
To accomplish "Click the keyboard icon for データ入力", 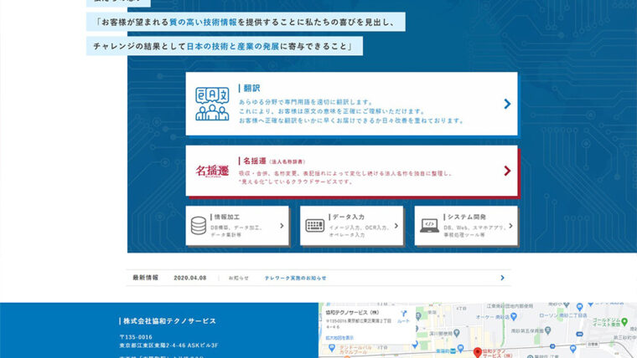I will (x=314, y=226).
